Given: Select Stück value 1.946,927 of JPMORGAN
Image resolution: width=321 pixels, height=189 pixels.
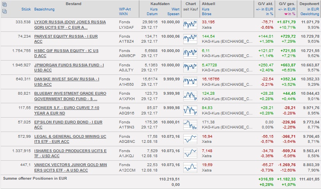Looking at the screenshot, I should pos(21,65).
